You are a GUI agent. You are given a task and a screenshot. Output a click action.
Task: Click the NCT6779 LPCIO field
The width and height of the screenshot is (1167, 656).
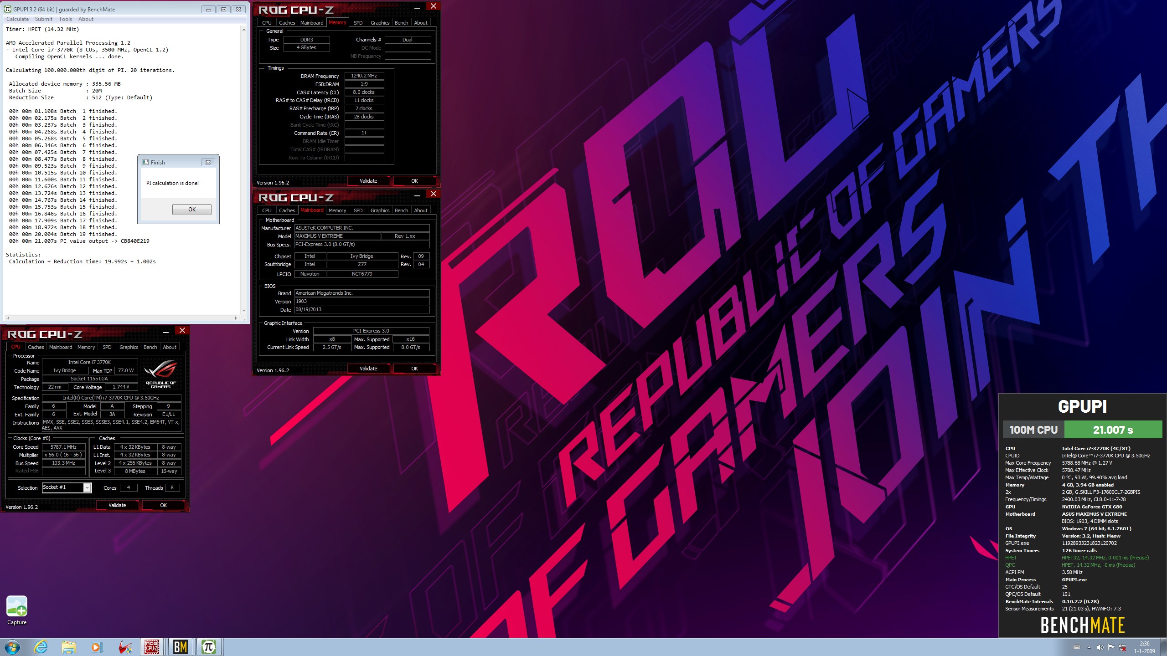(362, 274)
